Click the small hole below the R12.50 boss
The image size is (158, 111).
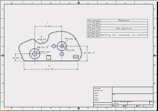click(x=62, y=54)
